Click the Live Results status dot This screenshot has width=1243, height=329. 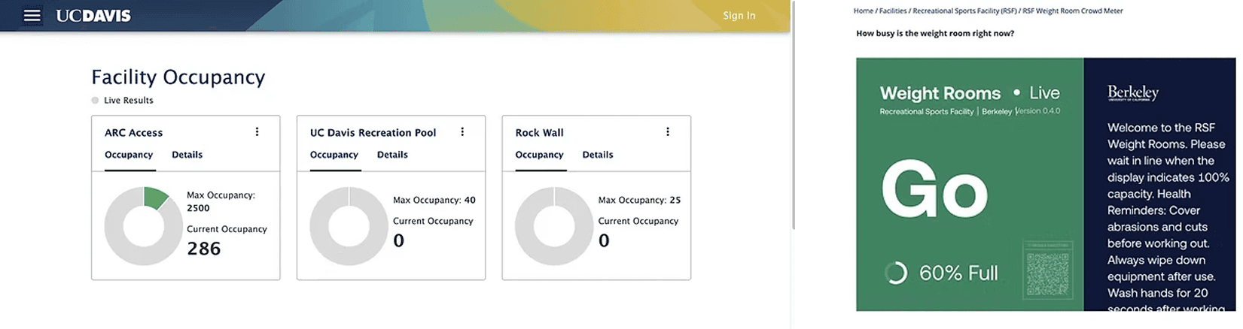95,100
